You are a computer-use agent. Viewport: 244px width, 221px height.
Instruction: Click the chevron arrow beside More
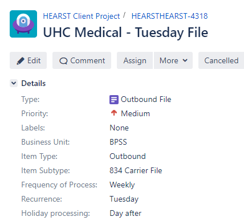coord(185,60)
